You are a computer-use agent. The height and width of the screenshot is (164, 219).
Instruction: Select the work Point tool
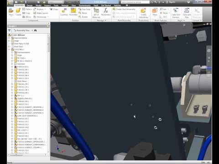(x=164, y=13)
